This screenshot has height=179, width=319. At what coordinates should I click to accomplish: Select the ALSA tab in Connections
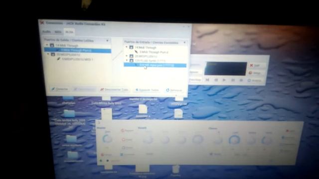pos(69,32)
